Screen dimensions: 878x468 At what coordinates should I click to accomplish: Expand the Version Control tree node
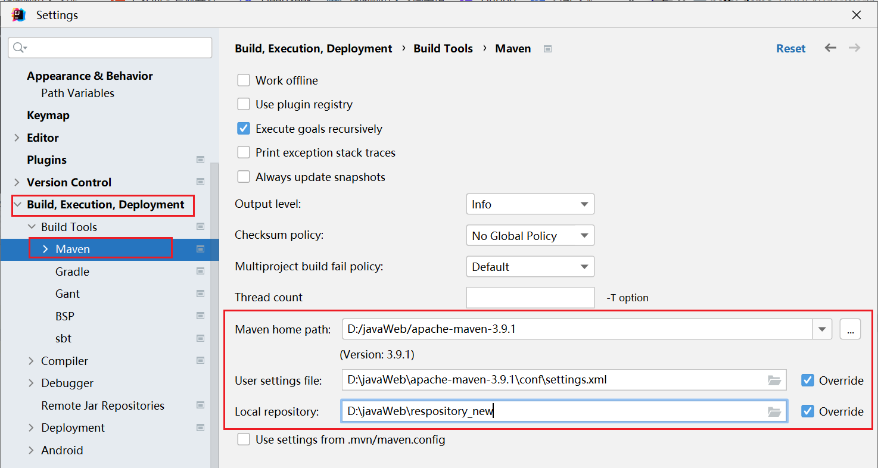coord(17,182)
